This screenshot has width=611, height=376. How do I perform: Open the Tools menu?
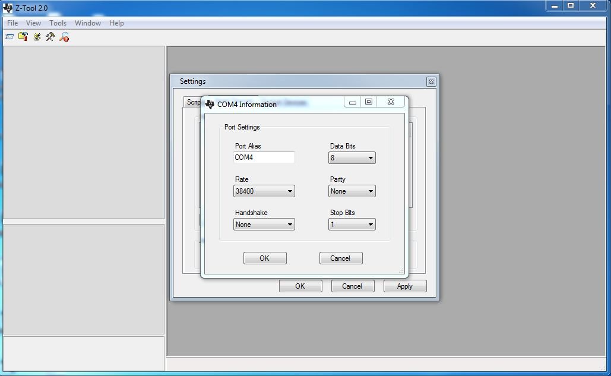(58, 23)
